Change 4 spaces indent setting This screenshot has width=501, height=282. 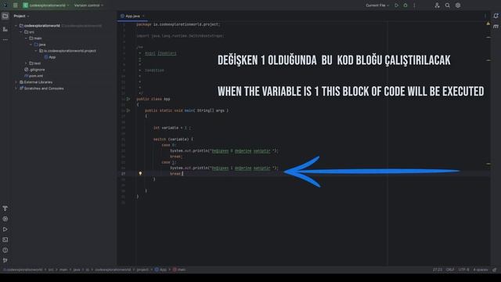tap(481, 269)
